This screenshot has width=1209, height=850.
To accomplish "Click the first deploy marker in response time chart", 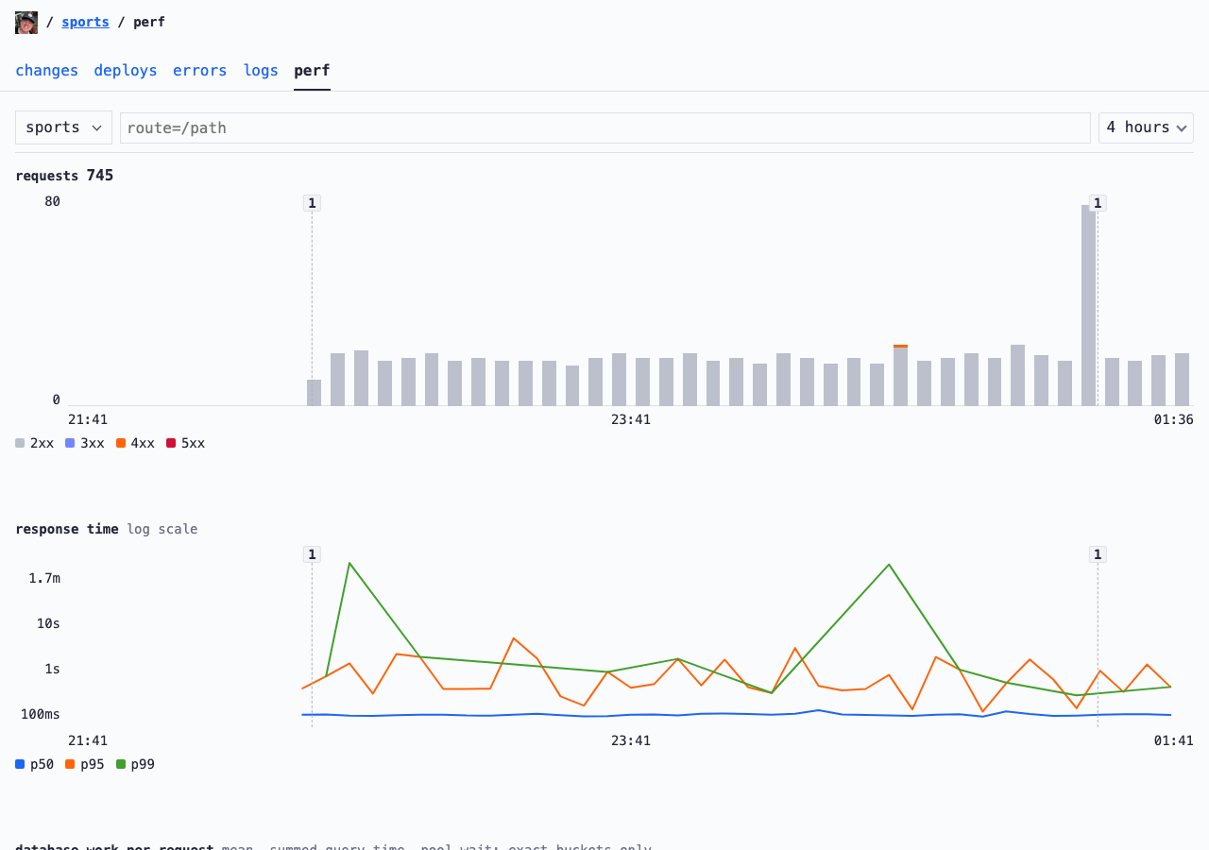I will [x=312, y=554].
